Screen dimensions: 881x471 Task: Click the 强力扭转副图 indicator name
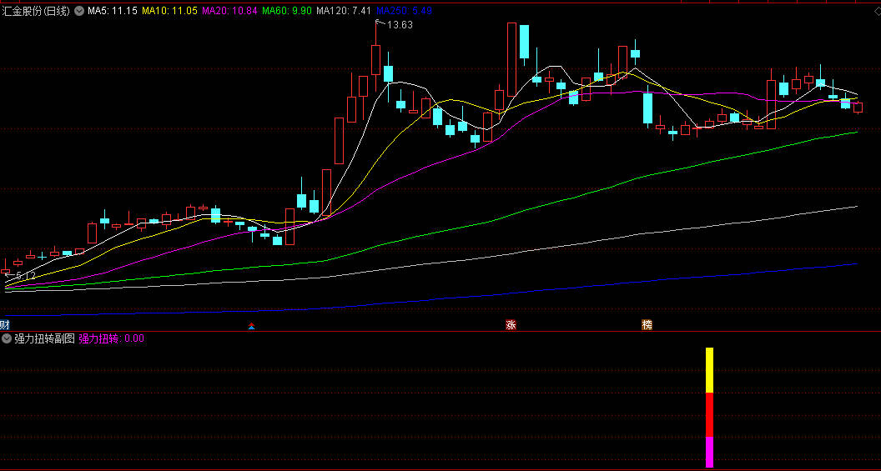point(44,338)
